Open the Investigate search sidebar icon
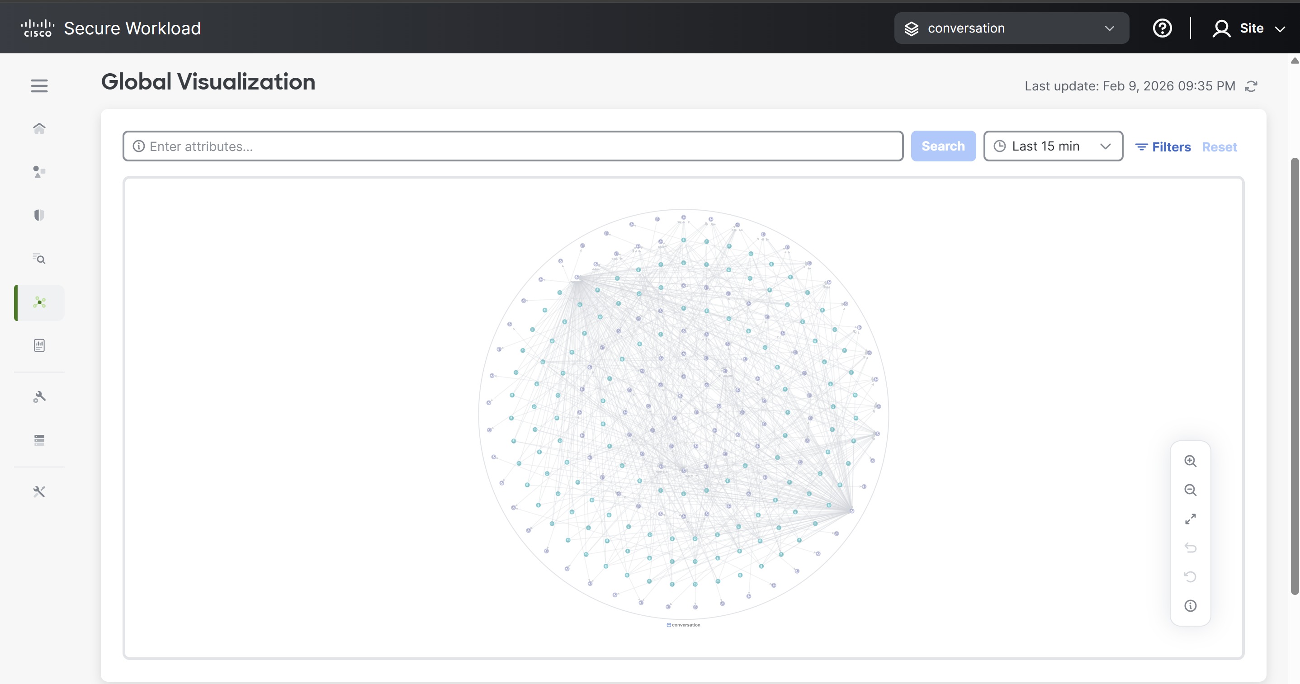Image resolution: width=1300 pixels, height=684 pixels. click(x=39, y=259)
